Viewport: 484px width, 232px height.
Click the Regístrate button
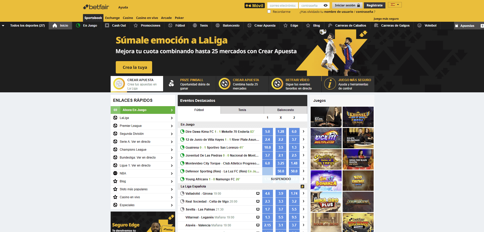374,5
